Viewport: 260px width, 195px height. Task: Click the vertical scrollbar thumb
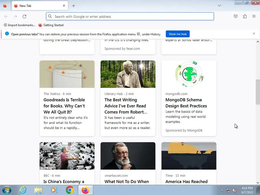258,92
